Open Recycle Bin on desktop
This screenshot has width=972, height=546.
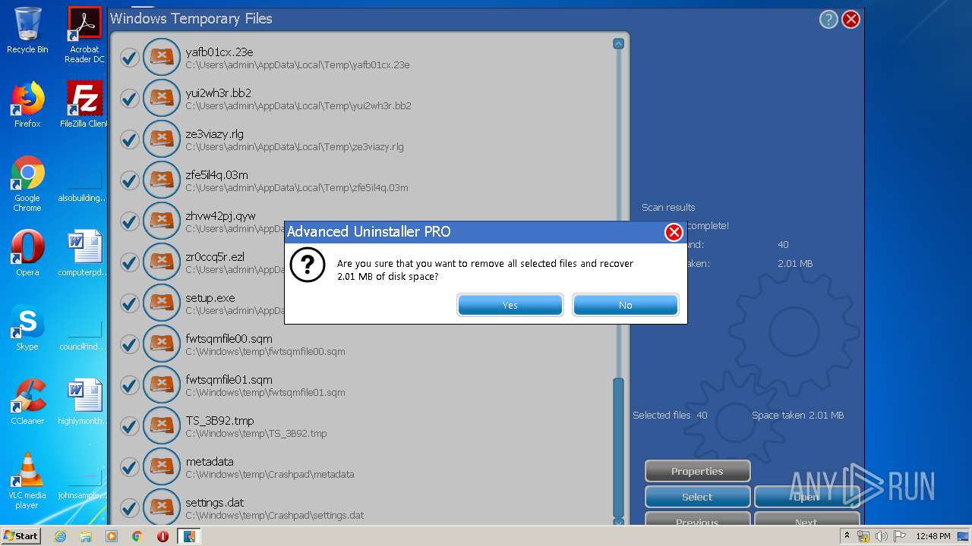click(27, 30)
